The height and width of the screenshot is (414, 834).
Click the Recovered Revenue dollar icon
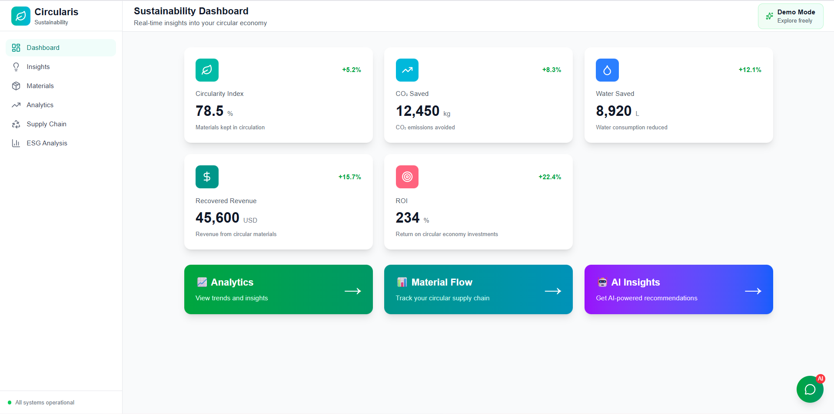207,177
